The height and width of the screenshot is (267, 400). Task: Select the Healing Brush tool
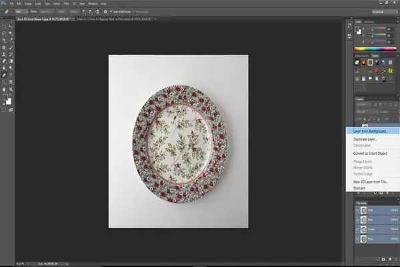4,47
